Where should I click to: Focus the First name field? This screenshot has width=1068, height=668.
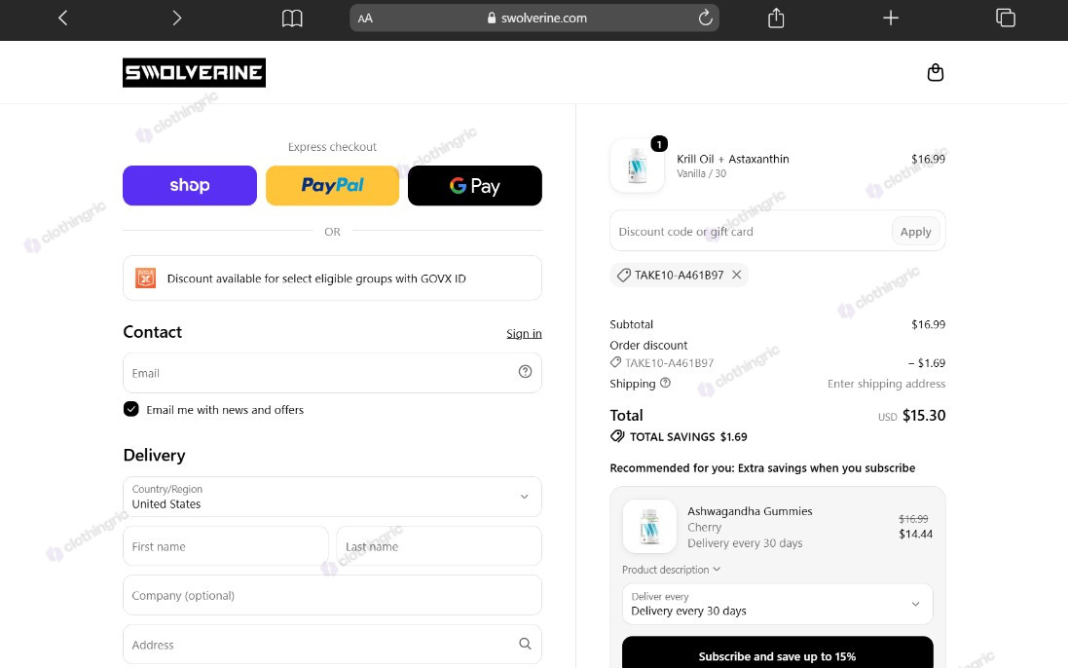click(226, 546)
